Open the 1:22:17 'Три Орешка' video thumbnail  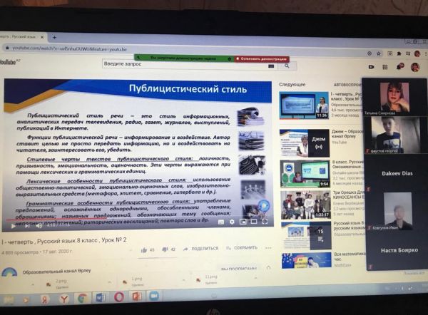[x=305, y=205]
